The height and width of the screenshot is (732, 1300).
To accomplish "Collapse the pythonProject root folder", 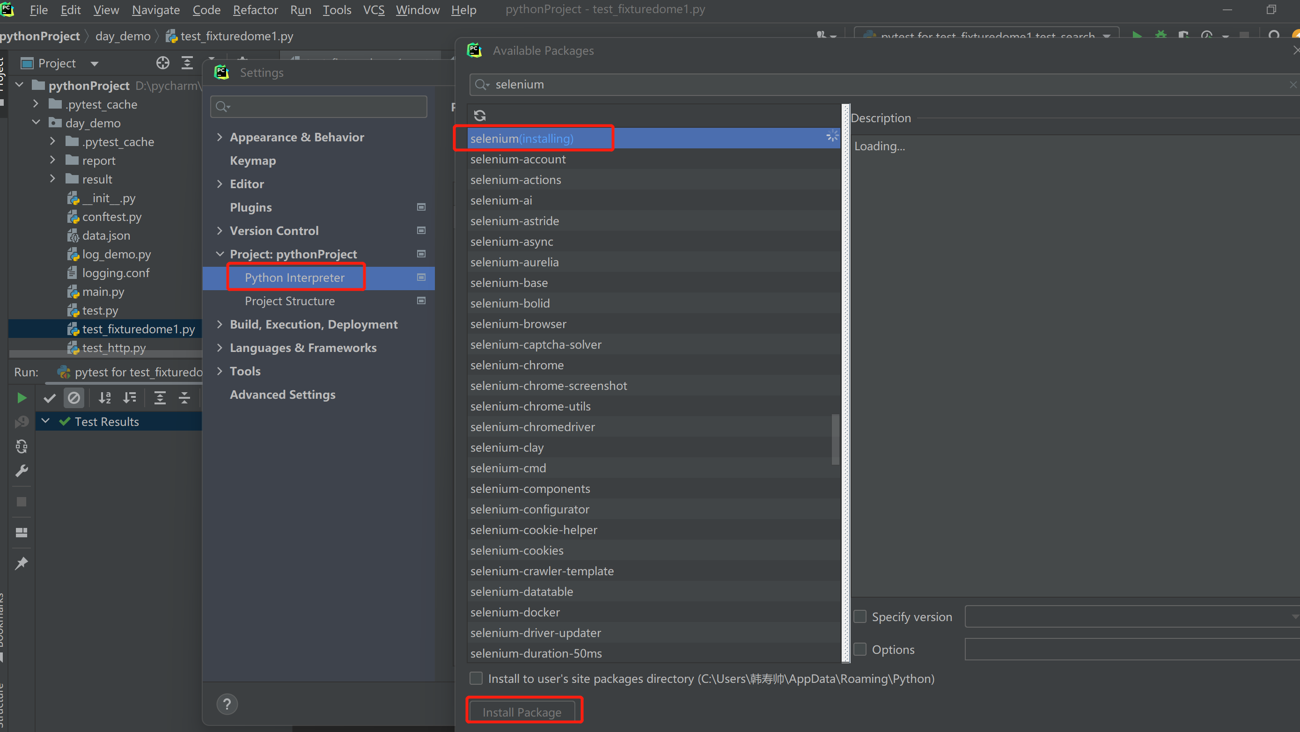I will coord(20,85).
